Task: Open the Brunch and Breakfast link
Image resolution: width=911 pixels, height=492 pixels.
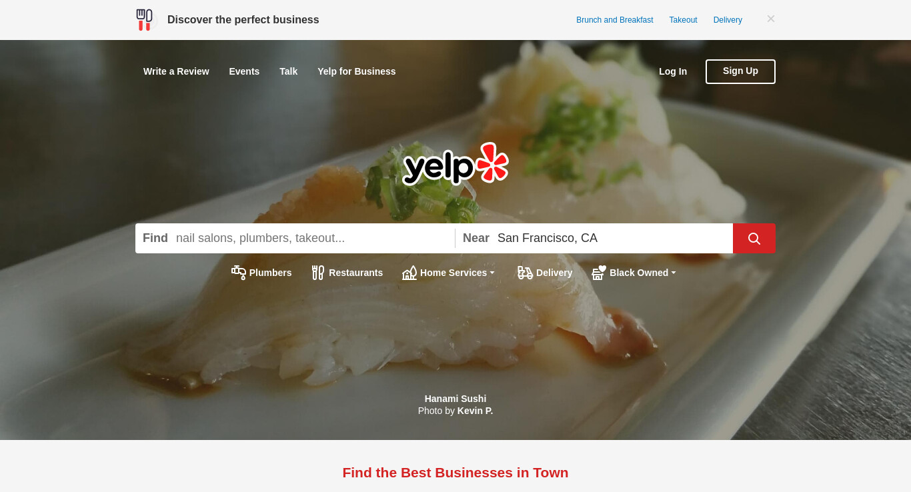Action: pos(615,20)
